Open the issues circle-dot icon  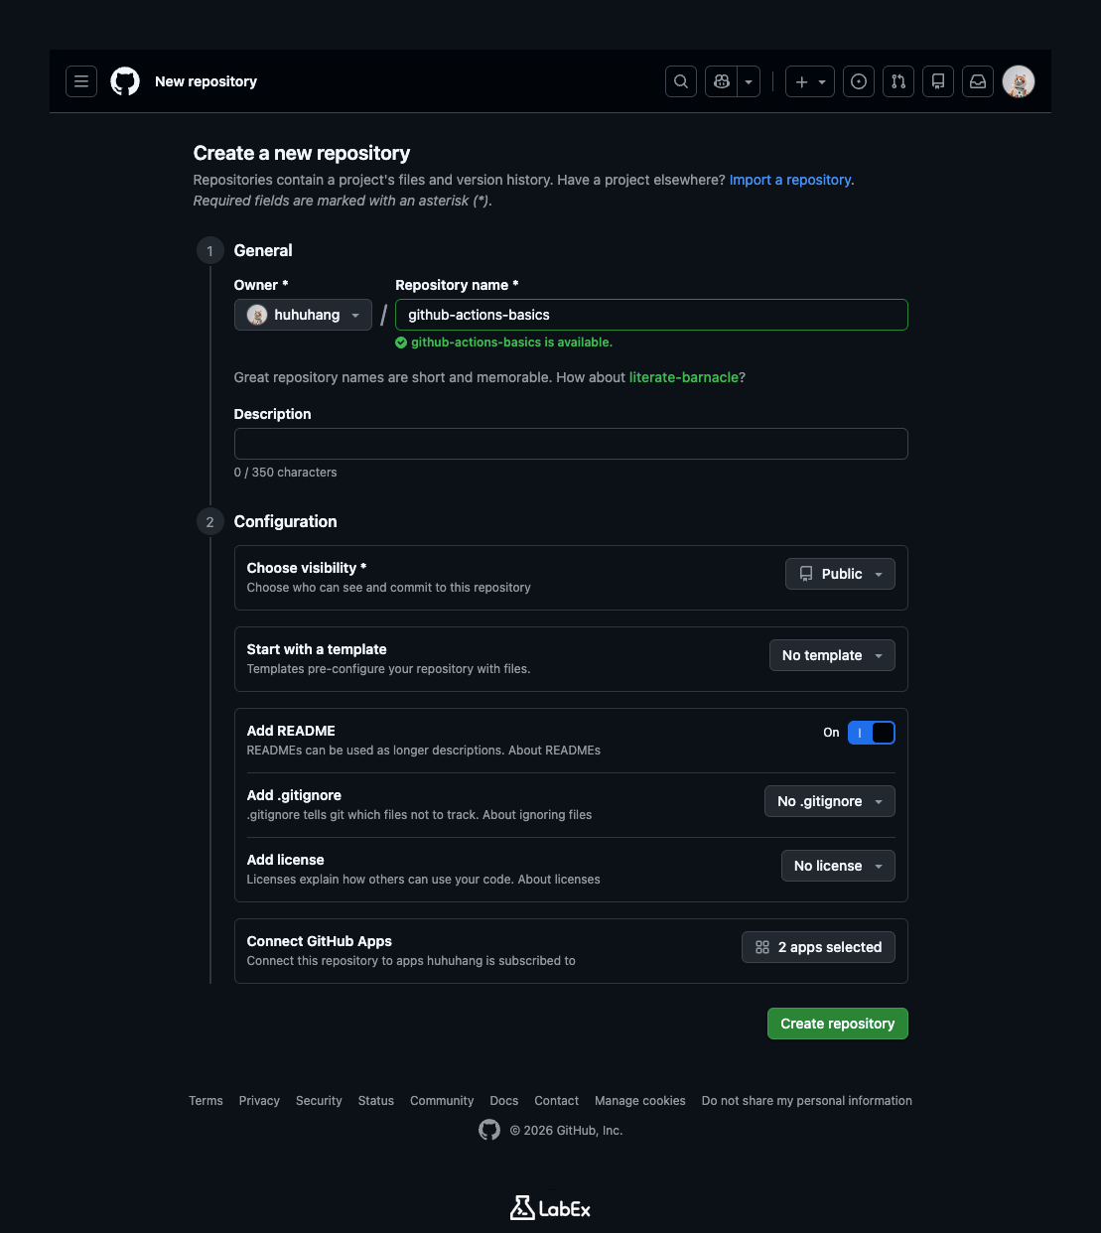coord(859,81)
